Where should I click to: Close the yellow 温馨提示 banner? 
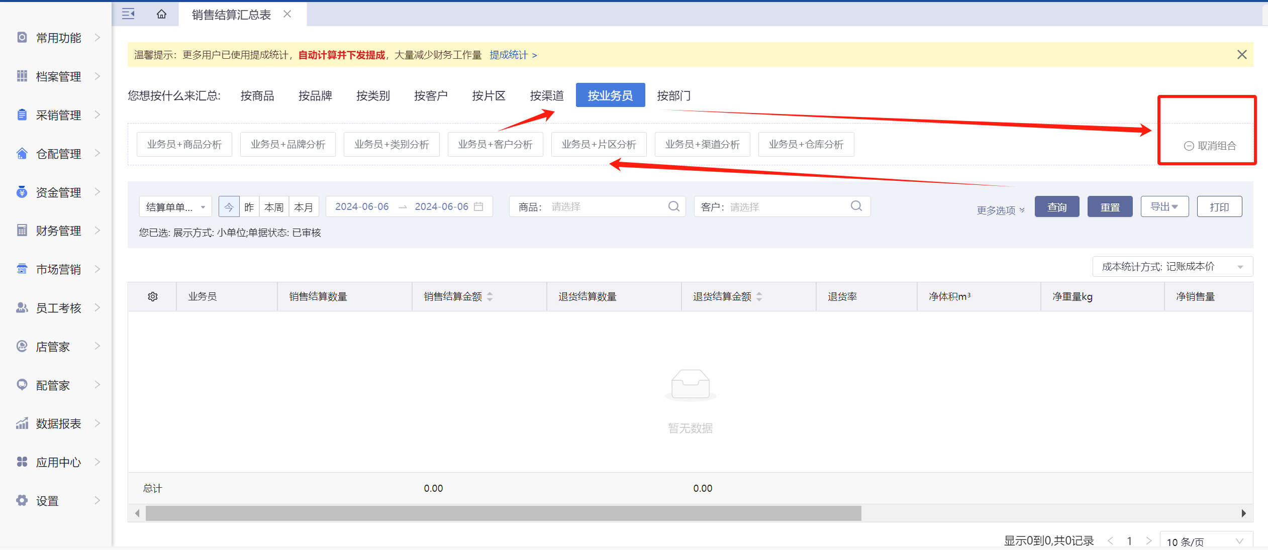1241,55
